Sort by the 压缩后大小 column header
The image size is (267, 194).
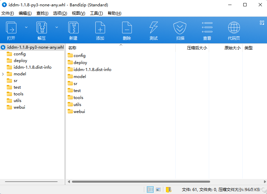(192, 48)
